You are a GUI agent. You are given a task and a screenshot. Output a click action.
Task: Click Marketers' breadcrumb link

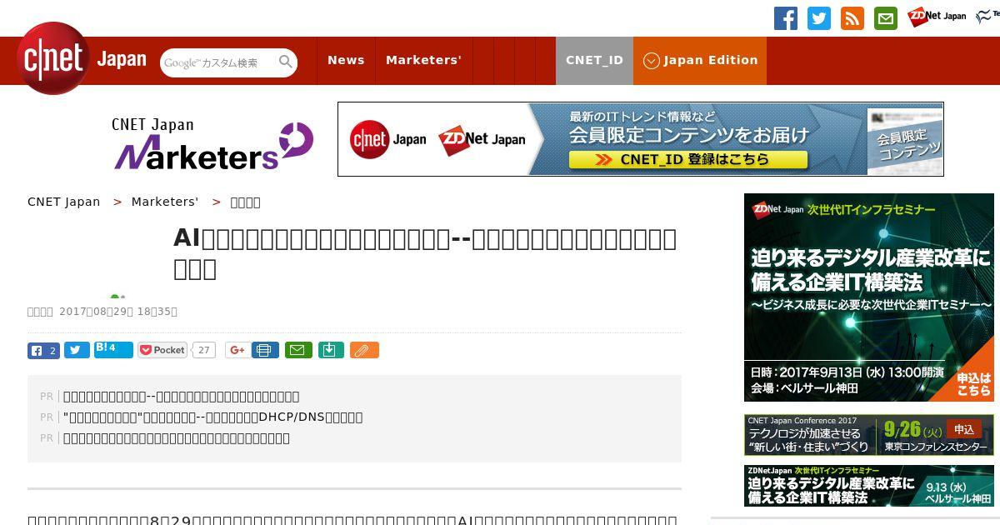pyautogui.click(x=165, y=202)
